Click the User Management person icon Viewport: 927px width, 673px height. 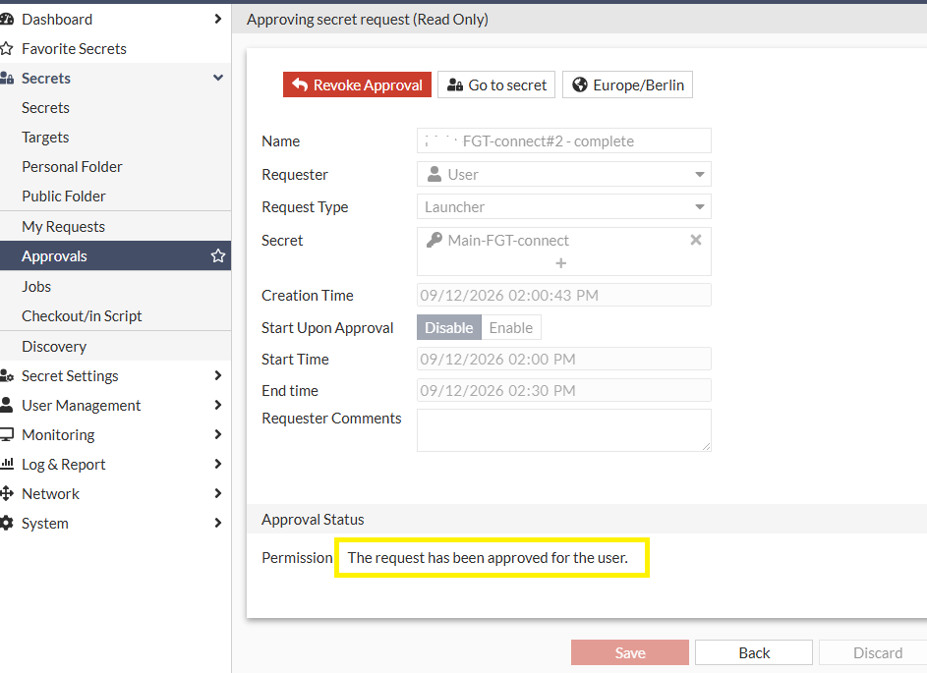(7, 406)
